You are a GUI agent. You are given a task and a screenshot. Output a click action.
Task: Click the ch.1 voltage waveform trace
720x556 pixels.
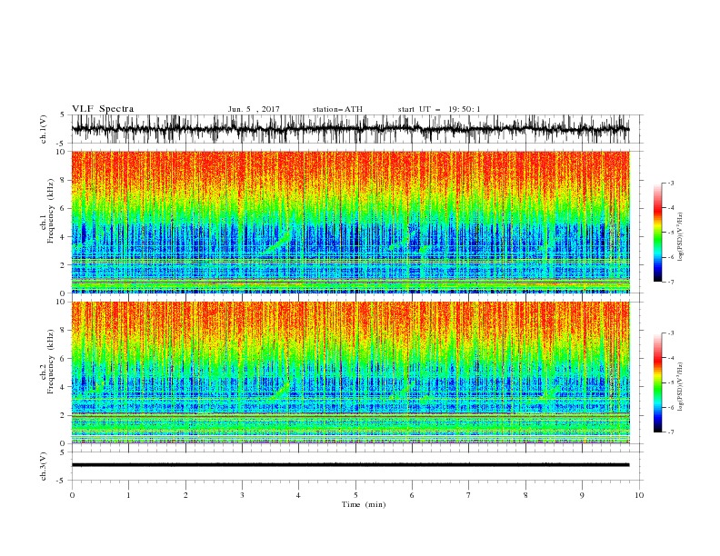[350, 129]
